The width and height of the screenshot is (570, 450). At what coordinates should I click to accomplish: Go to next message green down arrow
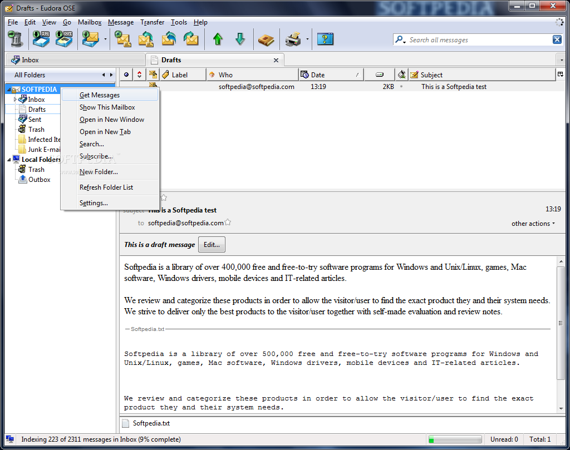coord(240,39)
